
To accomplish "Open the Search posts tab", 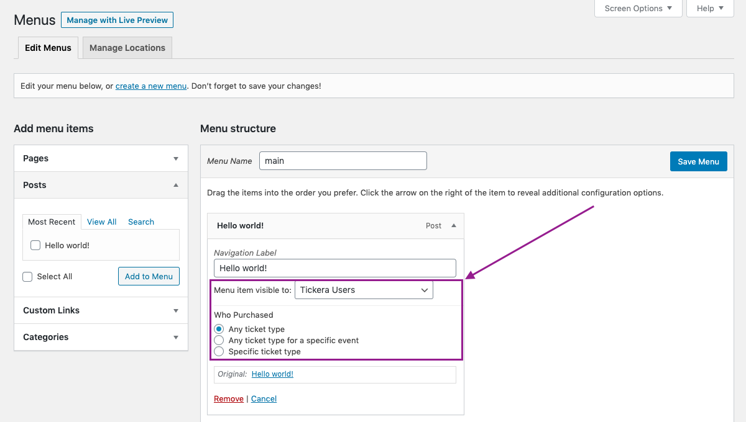I will coord(141,222).
